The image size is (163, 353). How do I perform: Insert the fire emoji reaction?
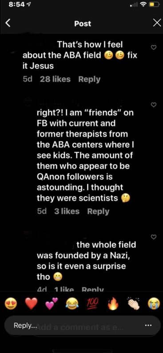113,305
